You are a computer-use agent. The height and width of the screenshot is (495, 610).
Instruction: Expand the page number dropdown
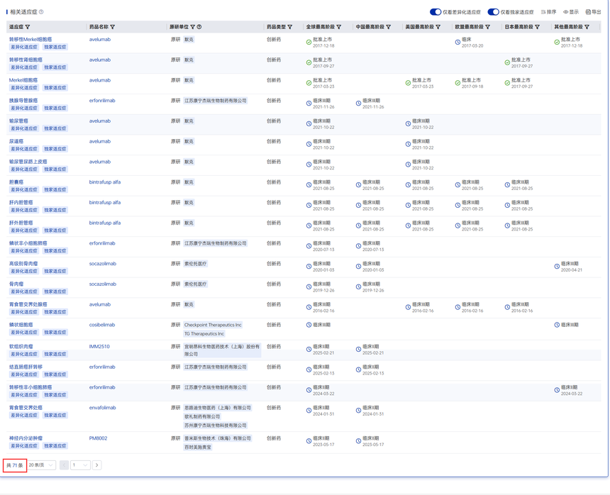click(80, 465)
